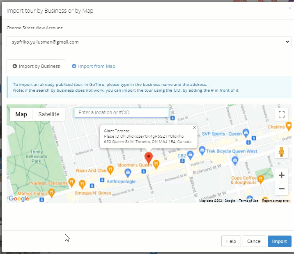Viewport: 294px width, 254px height.
Task: Click the Bathurst St road label
Action: (x=193, y=187)
